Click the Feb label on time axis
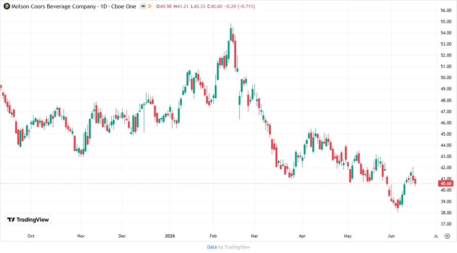 tap(213, 236)
